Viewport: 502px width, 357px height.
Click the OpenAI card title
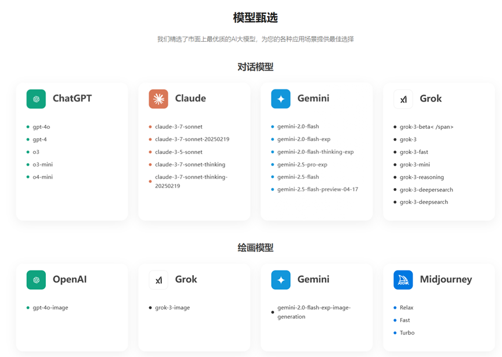70,279
